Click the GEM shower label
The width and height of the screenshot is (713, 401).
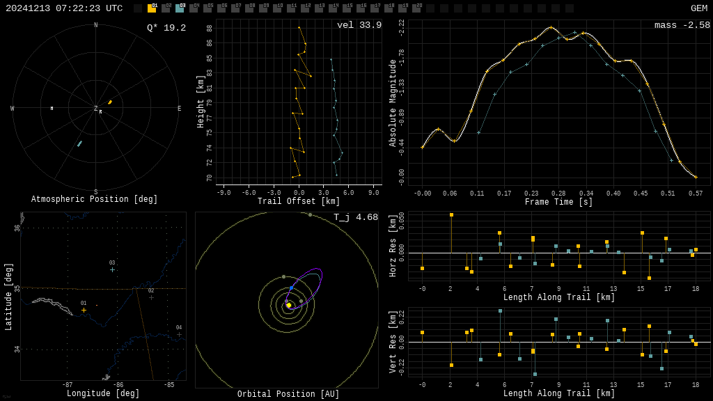(x=698, y=8)
